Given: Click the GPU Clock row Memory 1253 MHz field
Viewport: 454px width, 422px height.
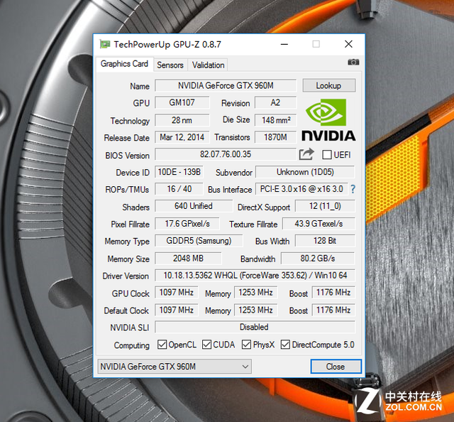Looking at the screenshot, I should (x=255, y=293).
